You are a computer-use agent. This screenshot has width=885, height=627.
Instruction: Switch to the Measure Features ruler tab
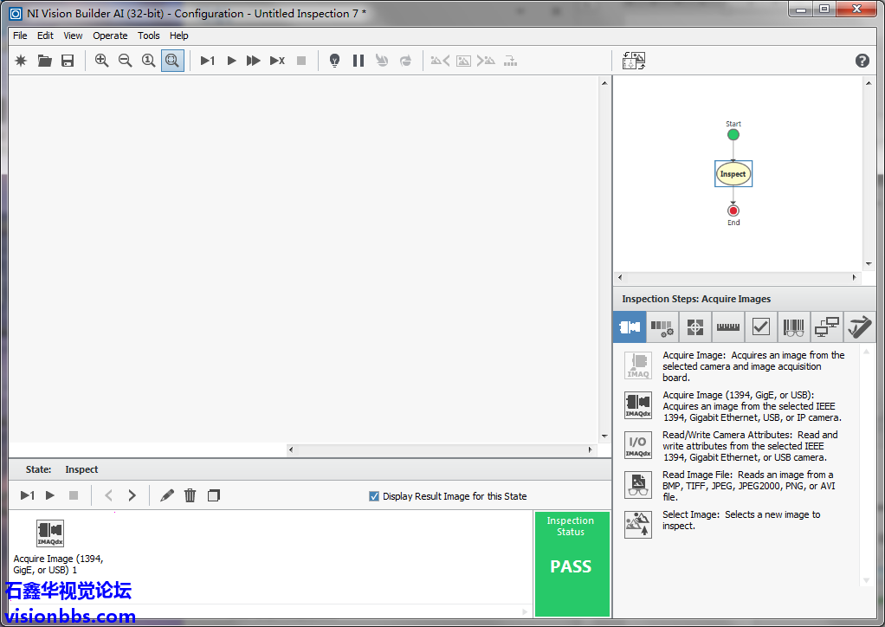(727, 327)
